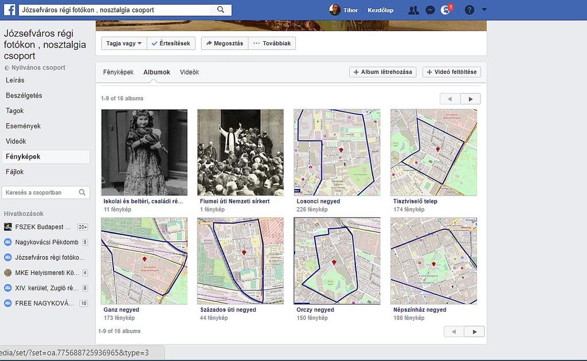Click '186 fénykép' count text
Image resolution: width=587 pixels, height=361 pixels.
(409, 318)
